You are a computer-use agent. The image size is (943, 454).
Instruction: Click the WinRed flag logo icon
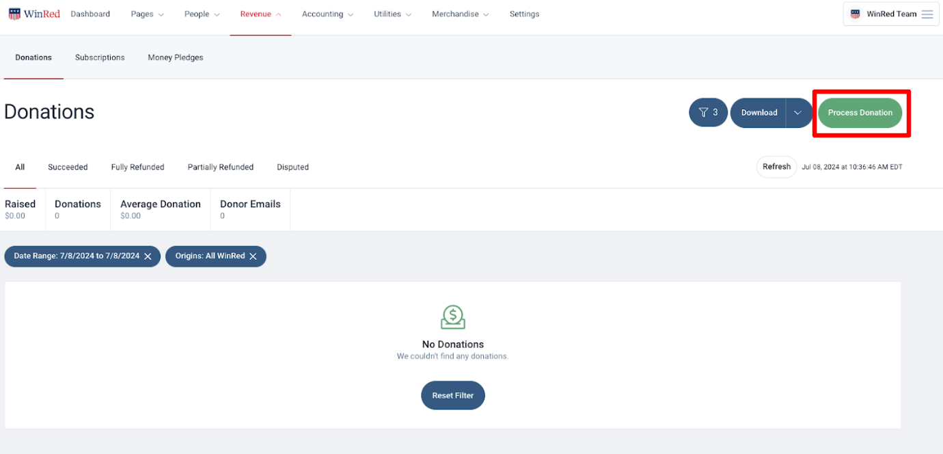pyautogui.click(x=14, y=13)
